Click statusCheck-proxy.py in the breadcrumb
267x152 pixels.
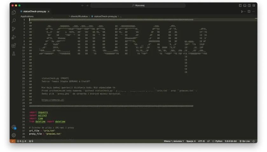tap(106, 16)
